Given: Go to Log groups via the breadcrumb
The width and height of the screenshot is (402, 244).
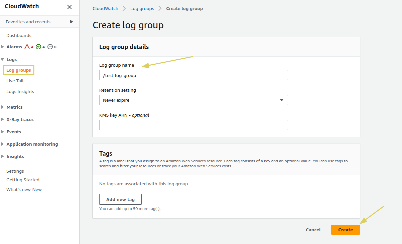Looking at the screenshot, I should [x=142, y=8].
